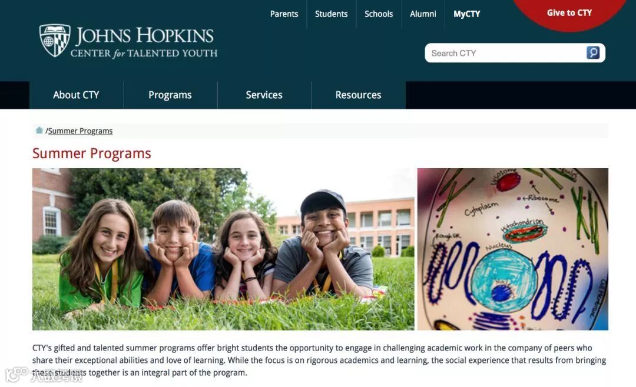The height and width of the screenshot is (387, 636).
Task: Expand the Resources navigation menu
Action: coord(358,95)
